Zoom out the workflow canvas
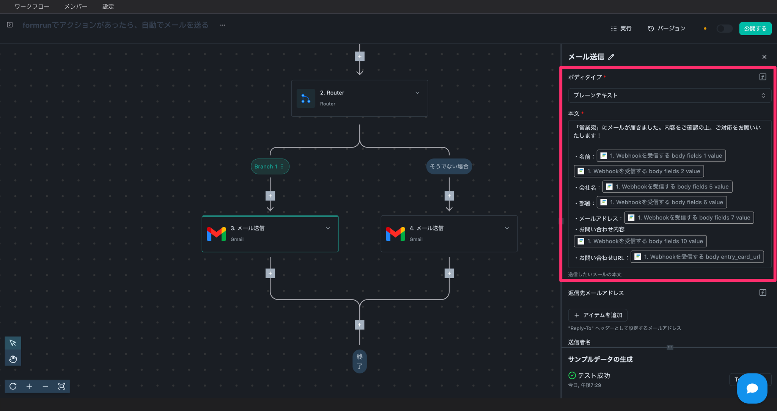777x411 pixels. (46, 386)
